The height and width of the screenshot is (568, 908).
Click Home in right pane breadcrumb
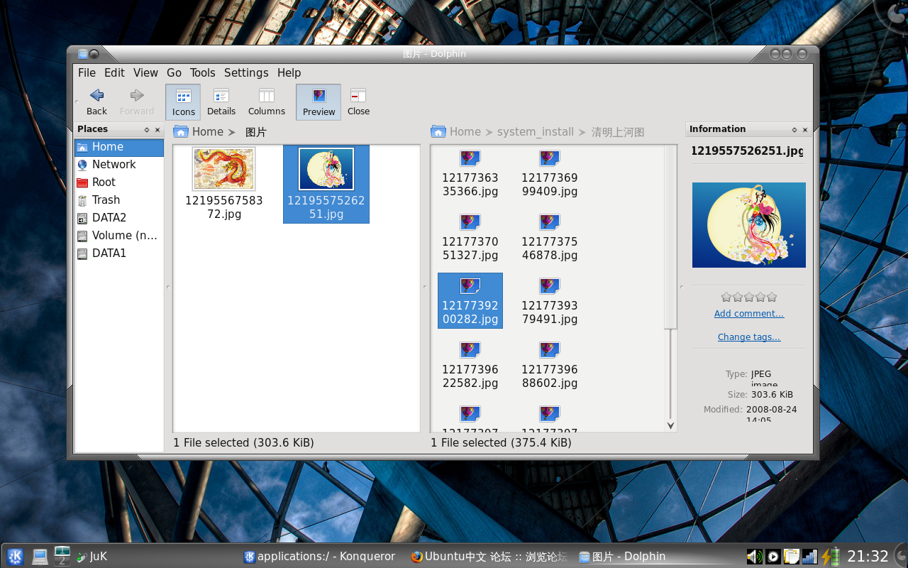(x=465, y=132)
